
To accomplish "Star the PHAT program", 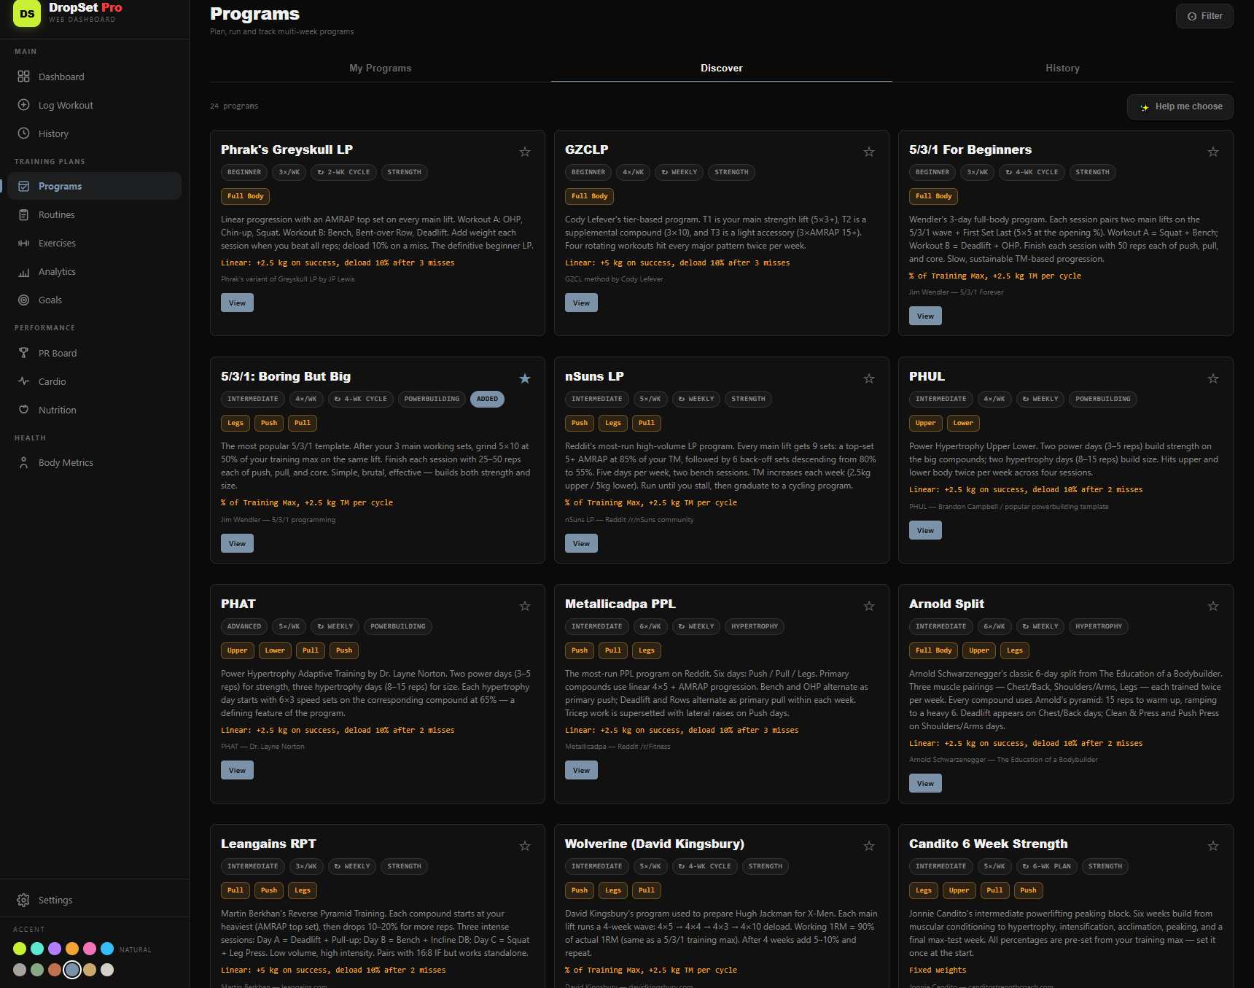I will [x=525, y=606].
